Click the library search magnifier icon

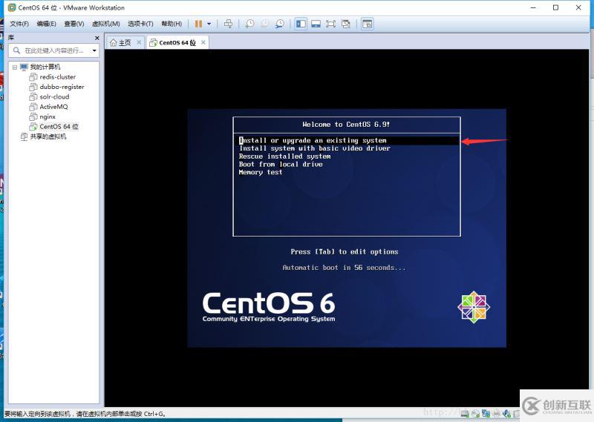[x=16, y=50]
